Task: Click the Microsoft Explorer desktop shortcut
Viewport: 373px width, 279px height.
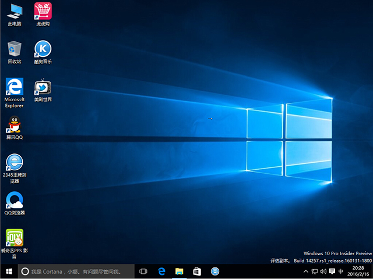Action: (15, 87)
